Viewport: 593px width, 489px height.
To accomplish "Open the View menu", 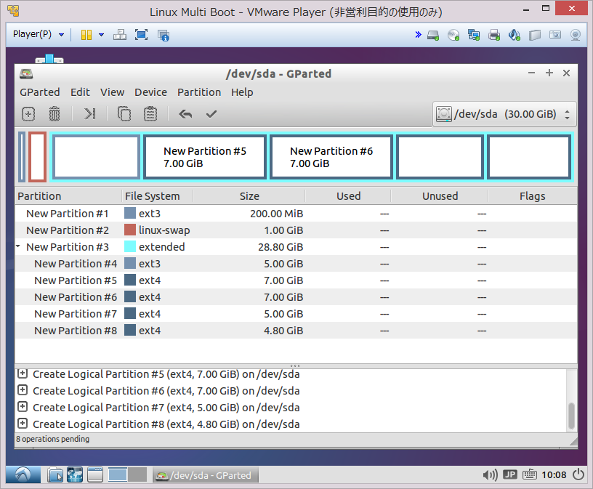I will 113,92.
